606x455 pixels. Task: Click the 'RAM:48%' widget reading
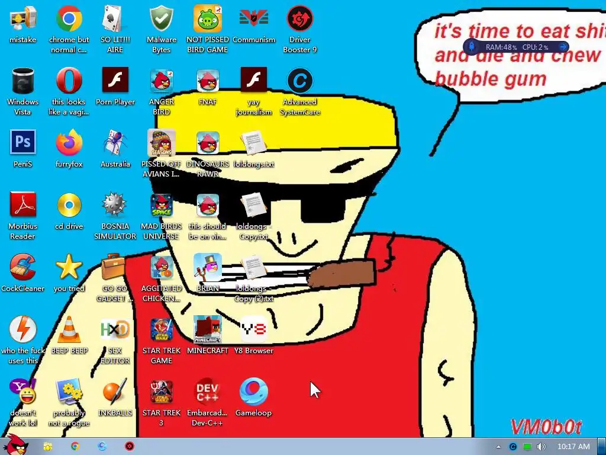click(x=501, y=47)
